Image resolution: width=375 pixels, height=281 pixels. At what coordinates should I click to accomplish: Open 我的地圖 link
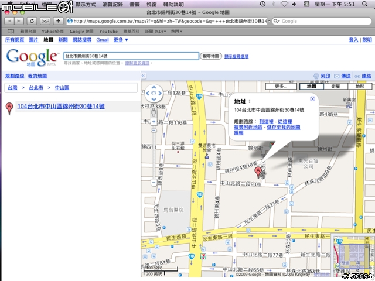coord(37,76)
